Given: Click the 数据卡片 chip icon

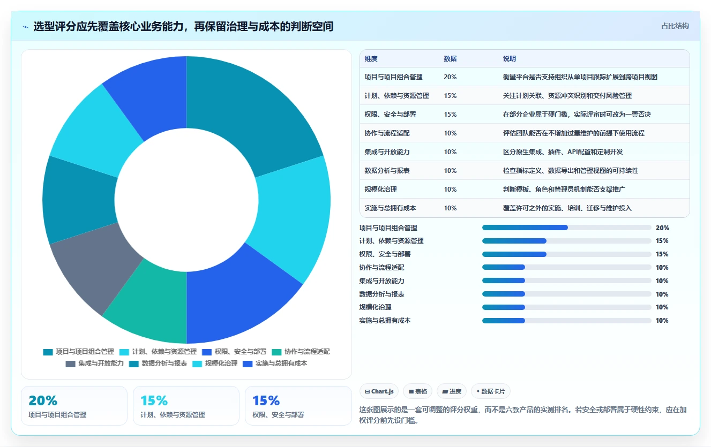Looking at the screenshot, I should (478, 391).
